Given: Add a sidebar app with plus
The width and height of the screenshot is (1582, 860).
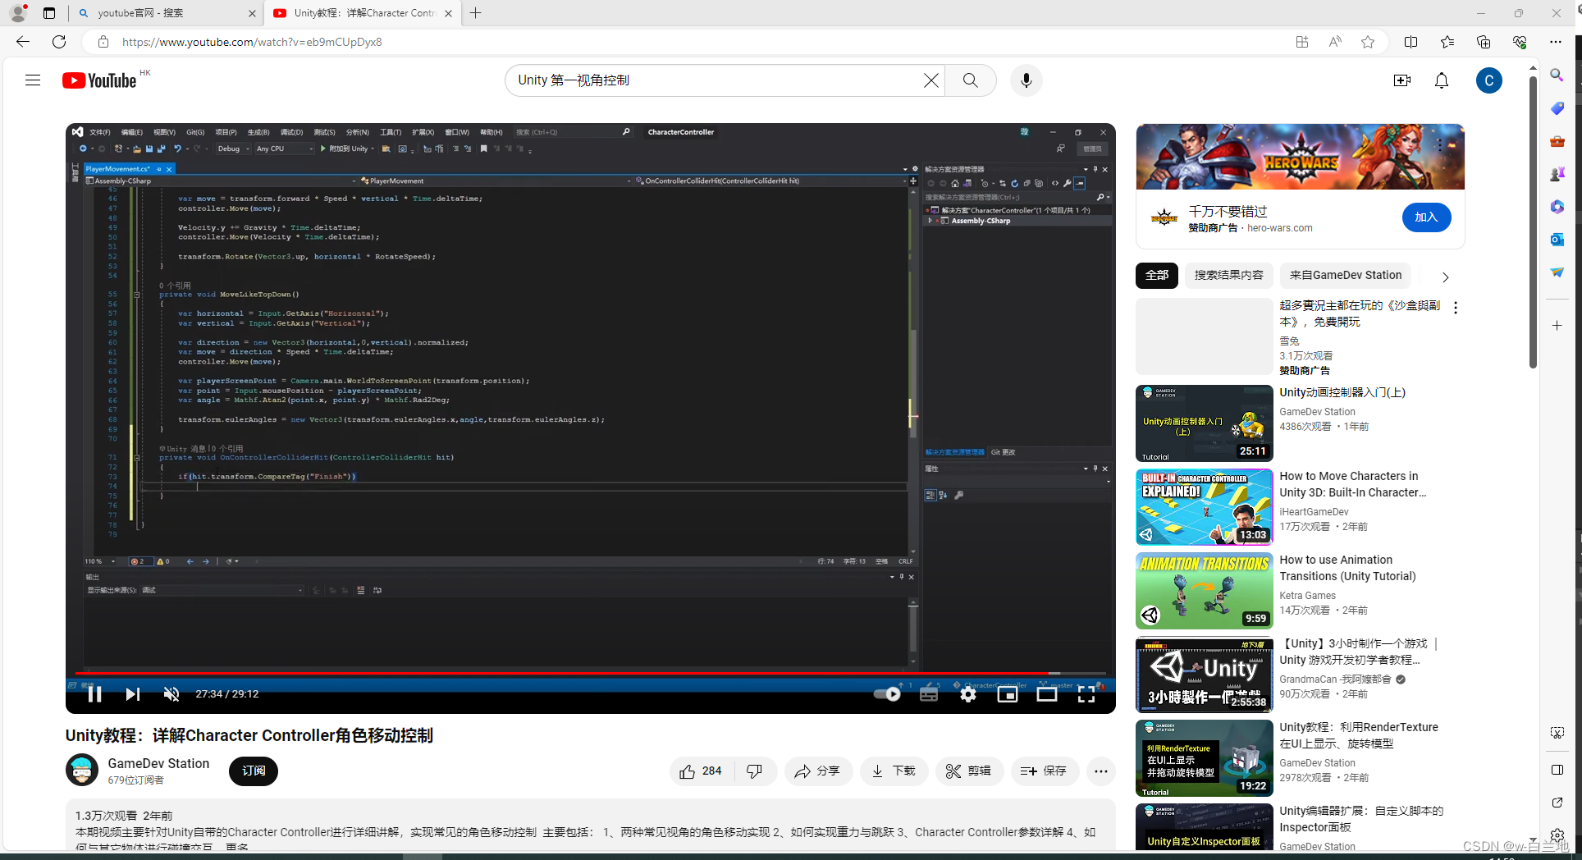Looking at the screenshot, I should point(1557,326).
